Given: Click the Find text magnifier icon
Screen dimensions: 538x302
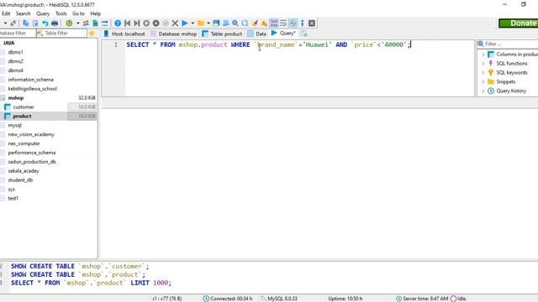Looking at the screenshot, I should click(235, 23).
